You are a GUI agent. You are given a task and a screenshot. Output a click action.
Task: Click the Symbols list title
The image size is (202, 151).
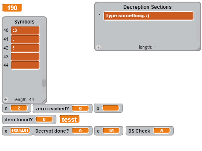(x=24, y=22)
